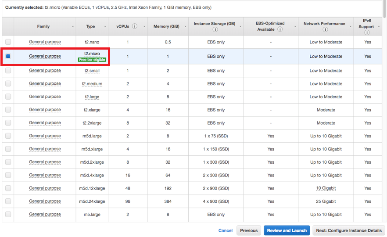The image size is (387, 237).
Task: Tick the checkbox for m5d.large
Action: (8, 136)
